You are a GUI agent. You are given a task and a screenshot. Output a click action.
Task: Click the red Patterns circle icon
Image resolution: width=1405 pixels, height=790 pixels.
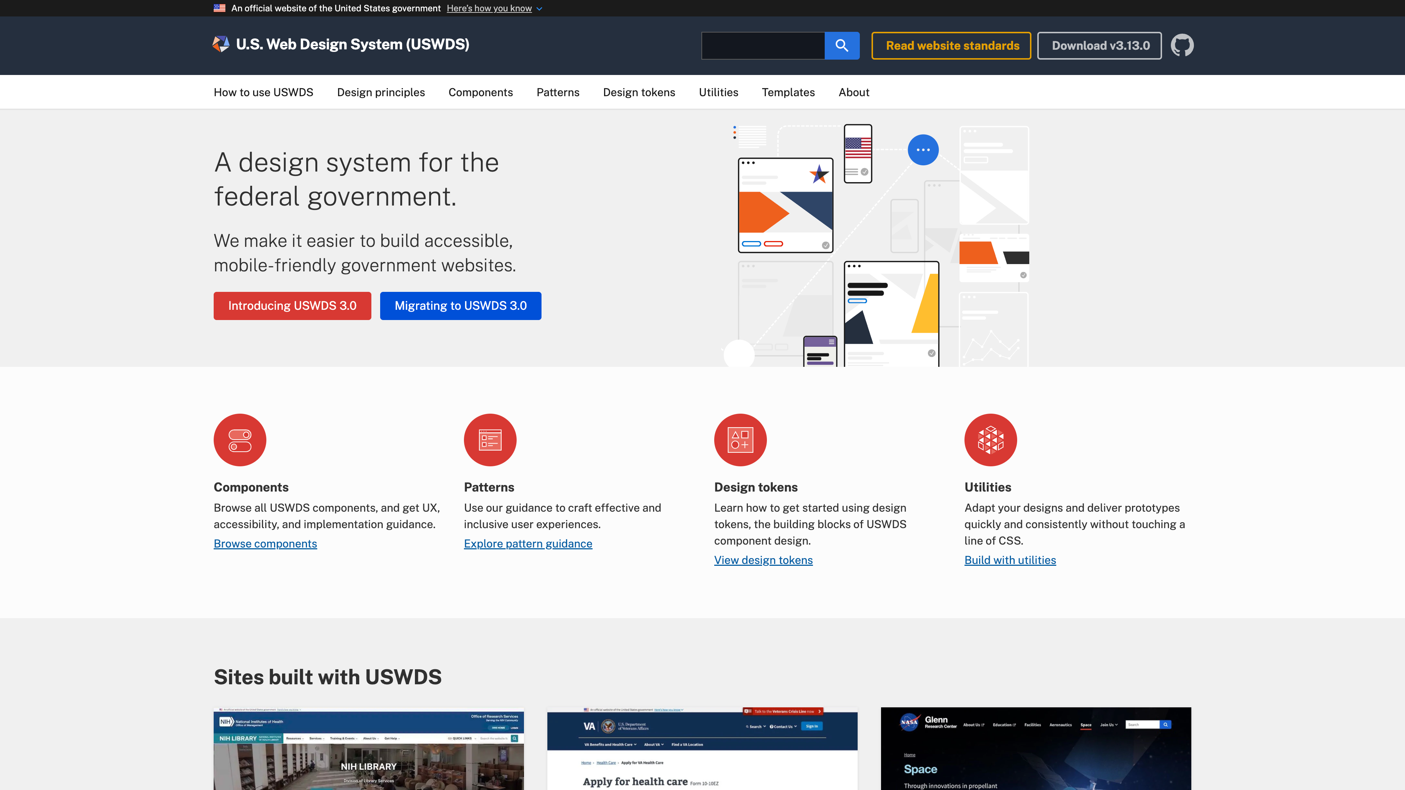click(490, 440)
